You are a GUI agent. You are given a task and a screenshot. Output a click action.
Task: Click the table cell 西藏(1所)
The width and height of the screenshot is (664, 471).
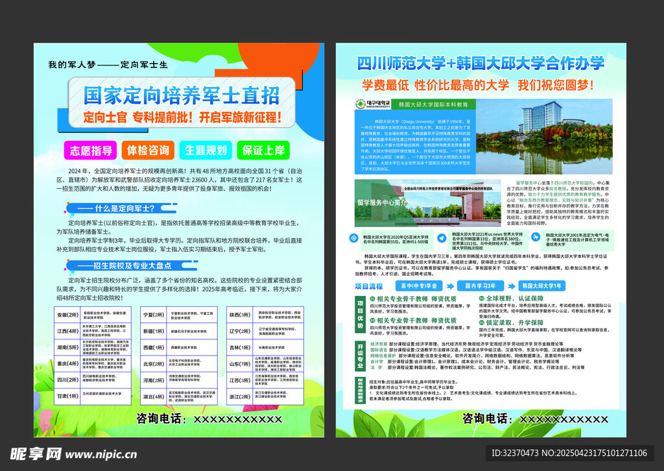coord(153,347)
